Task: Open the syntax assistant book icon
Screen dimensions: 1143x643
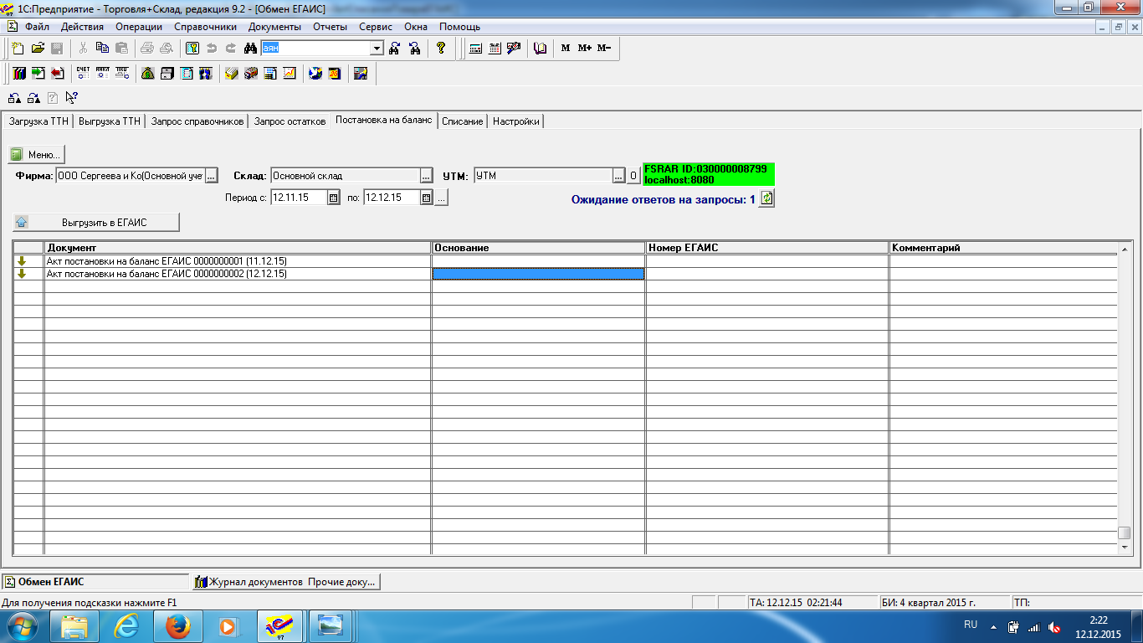Action: [541, 49]
